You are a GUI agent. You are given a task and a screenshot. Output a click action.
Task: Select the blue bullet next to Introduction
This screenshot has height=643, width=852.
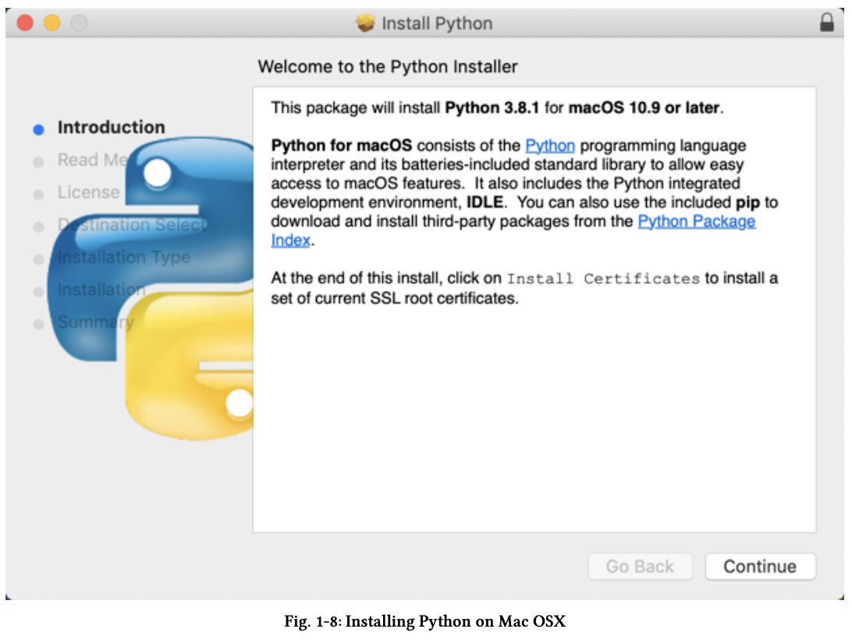[x=39, y=127]
